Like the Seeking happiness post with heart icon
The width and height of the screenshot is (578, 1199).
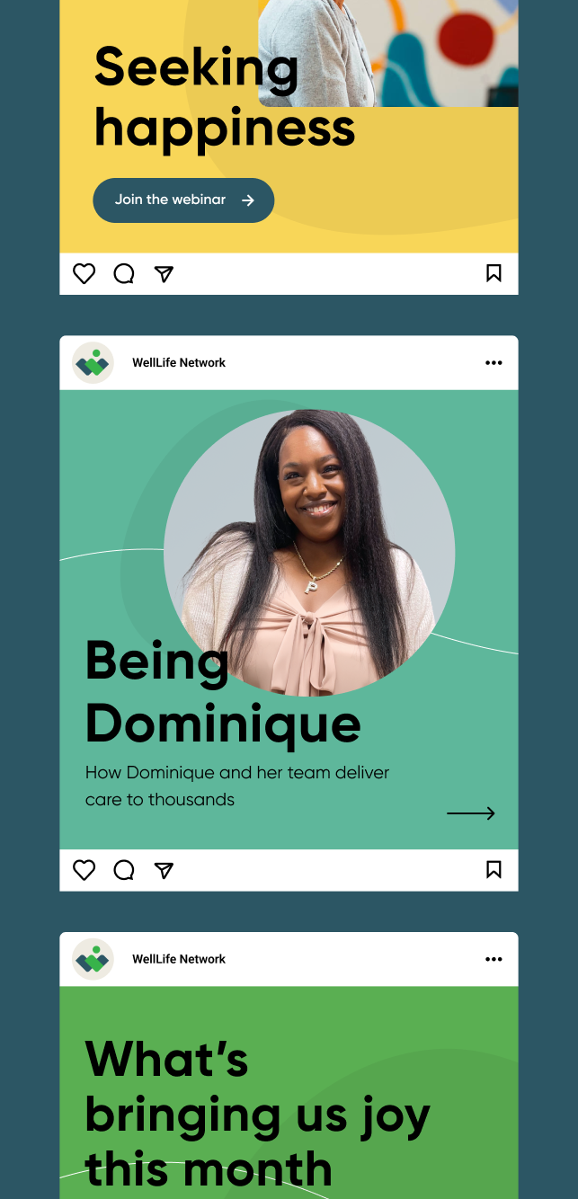point(84,273)
